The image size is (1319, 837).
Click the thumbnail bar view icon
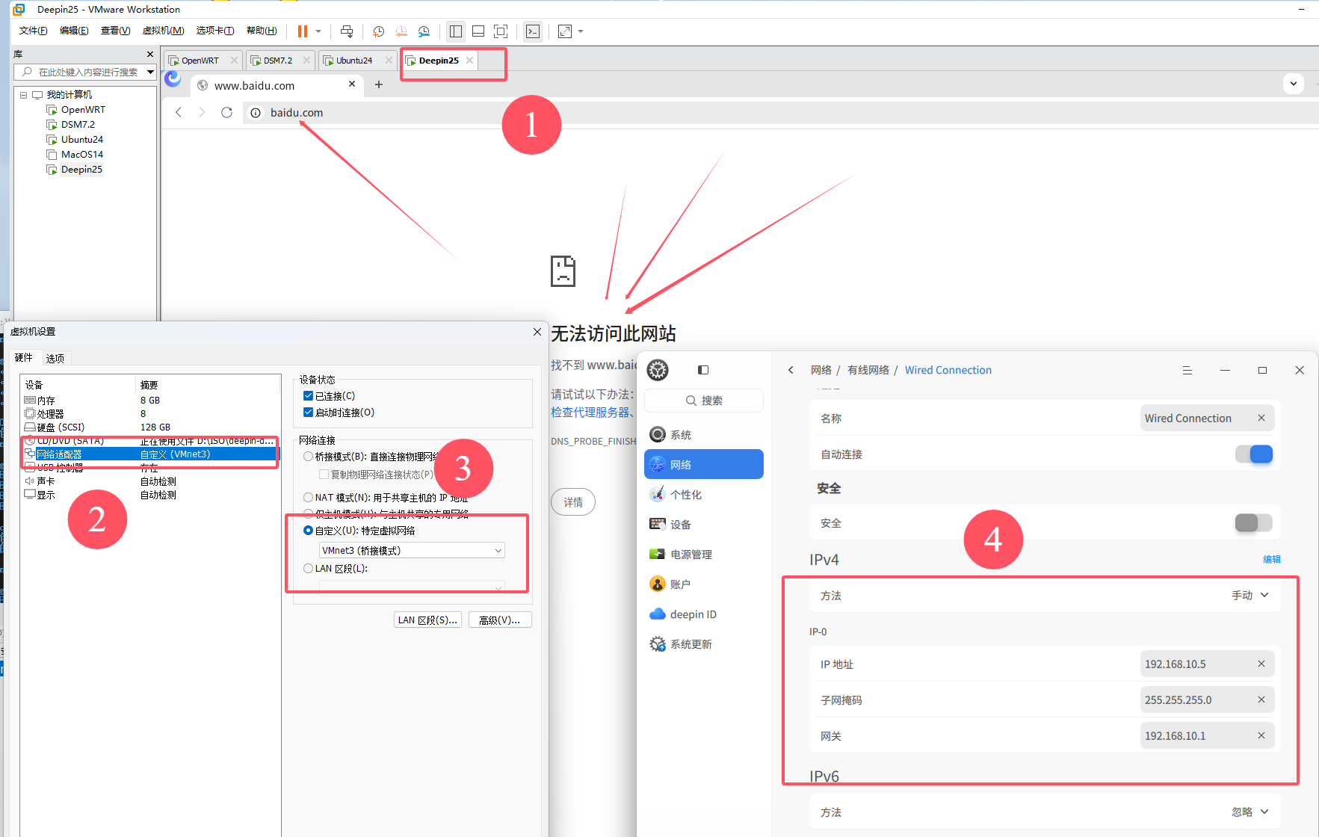click(478, 31)
